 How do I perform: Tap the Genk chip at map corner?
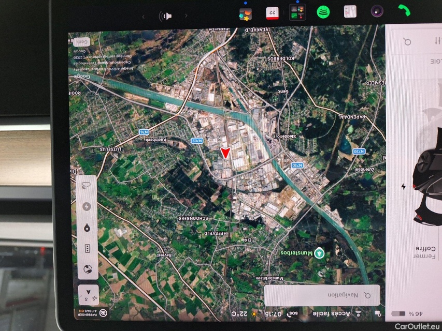[81, 42]
